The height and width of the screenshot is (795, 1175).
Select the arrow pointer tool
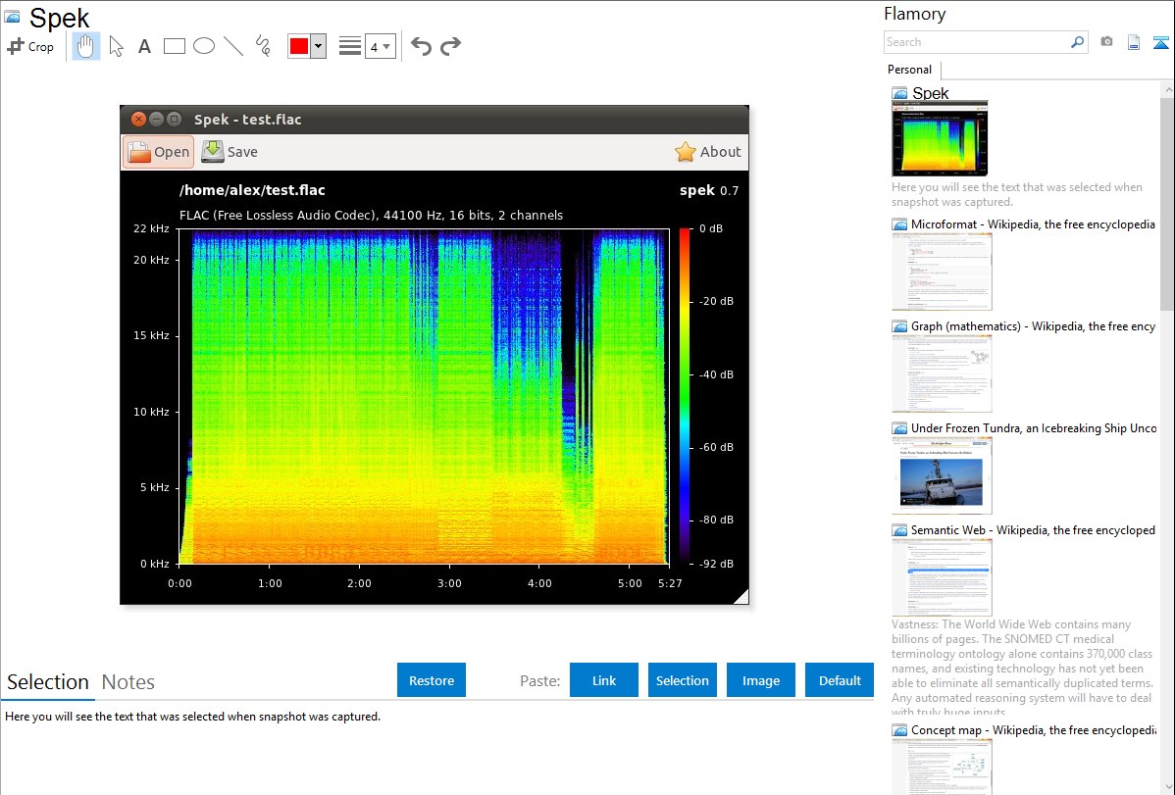[116, 46]
